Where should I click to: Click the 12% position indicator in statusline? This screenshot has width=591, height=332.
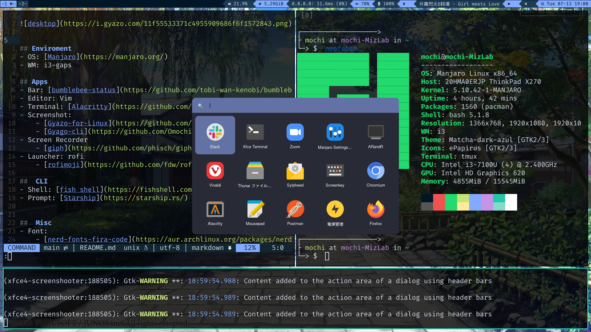pyautogui.click(x=248, y=248)
